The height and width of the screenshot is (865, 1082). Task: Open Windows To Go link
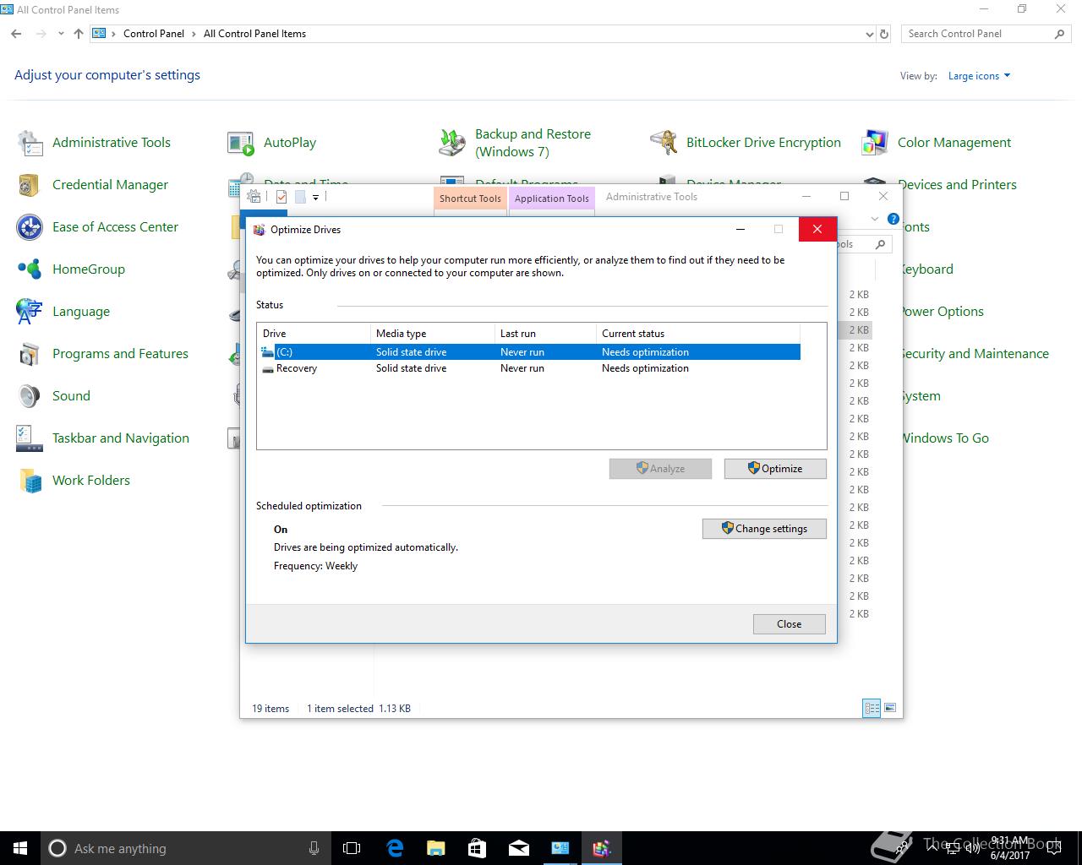tap(944, 438)
